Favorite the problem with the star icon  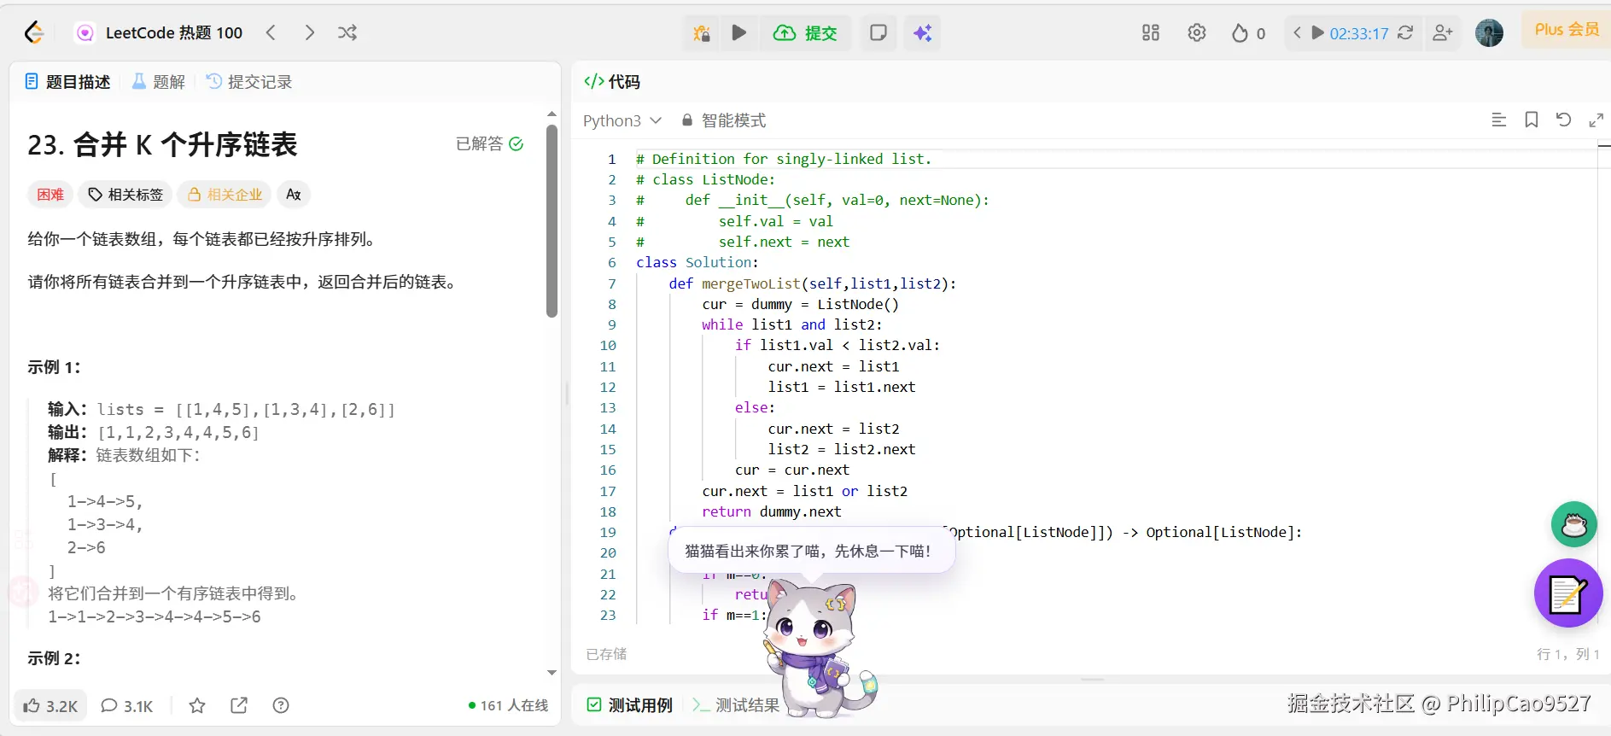coord(197,705)
